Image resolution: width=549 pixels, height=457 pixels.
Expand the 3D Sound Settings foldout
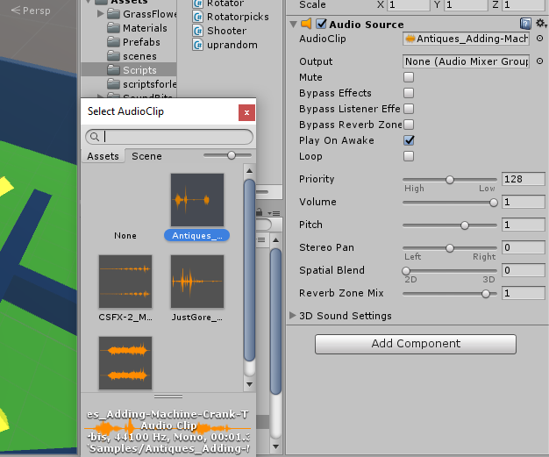[x=293, y=315]
